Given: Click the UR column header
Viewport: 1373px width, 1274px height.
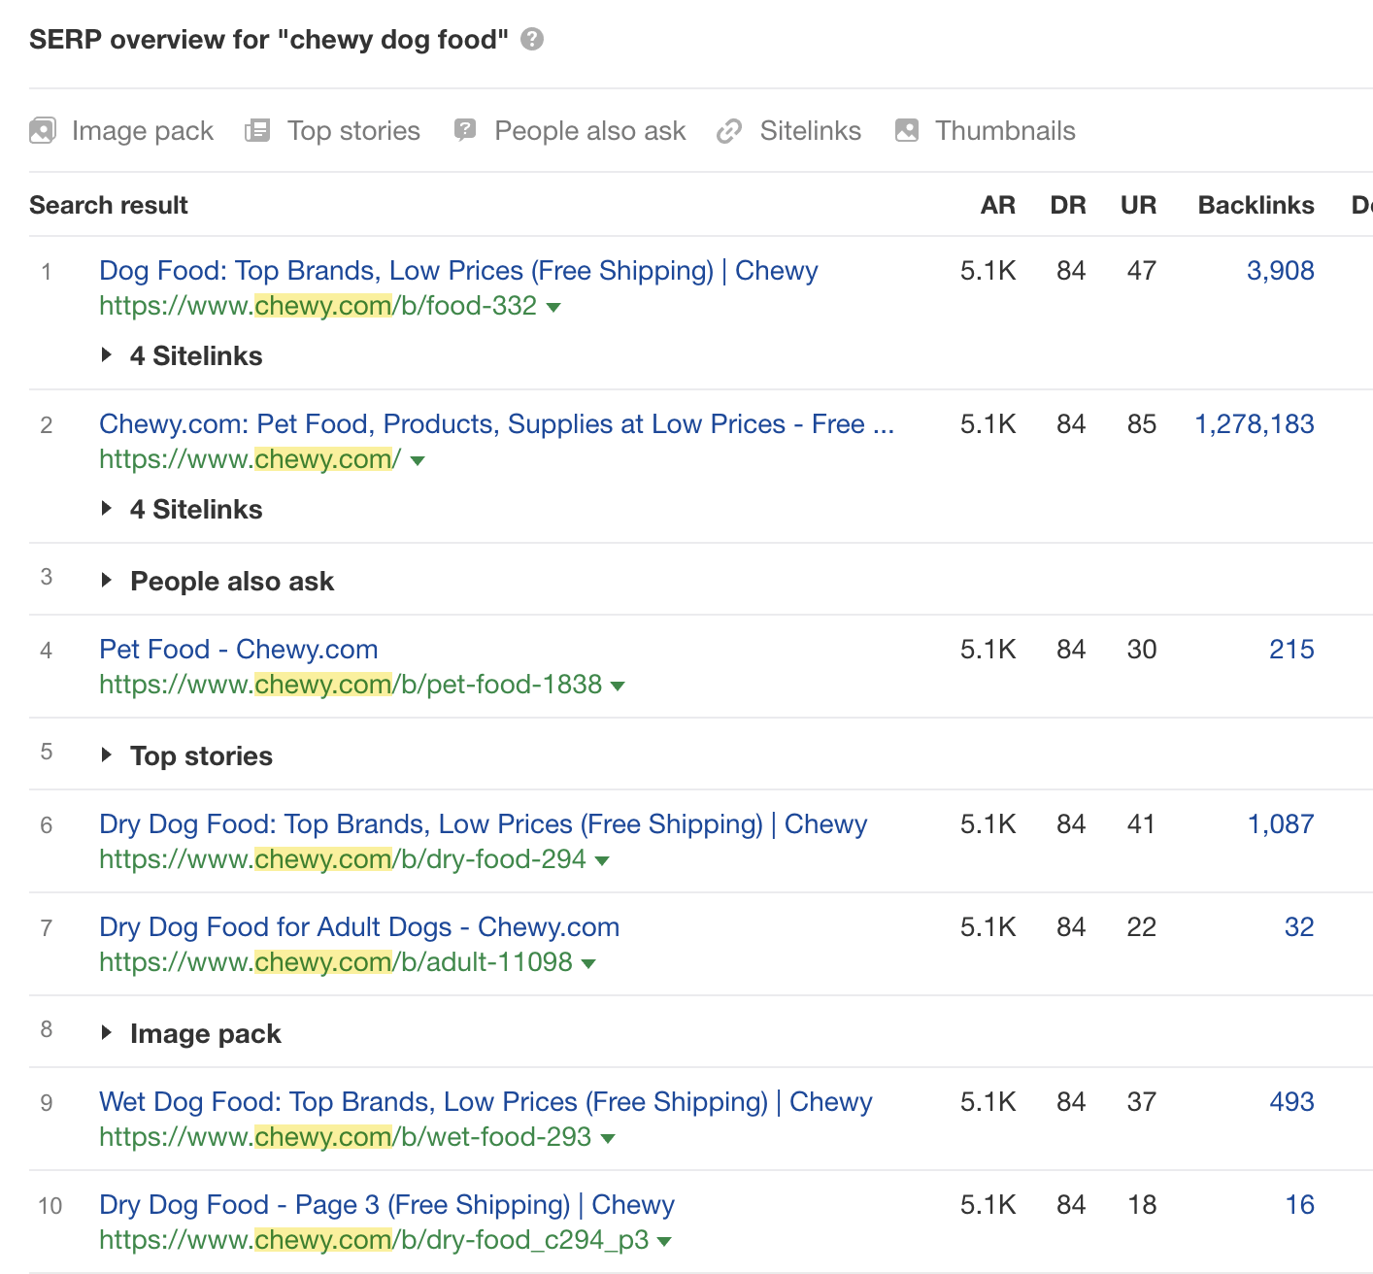Looking at the screenshot, I should coord(1139,205).
